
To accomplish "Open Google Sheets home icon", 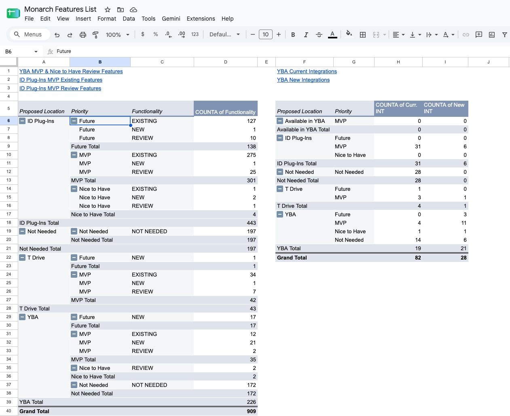I will 13,13.
